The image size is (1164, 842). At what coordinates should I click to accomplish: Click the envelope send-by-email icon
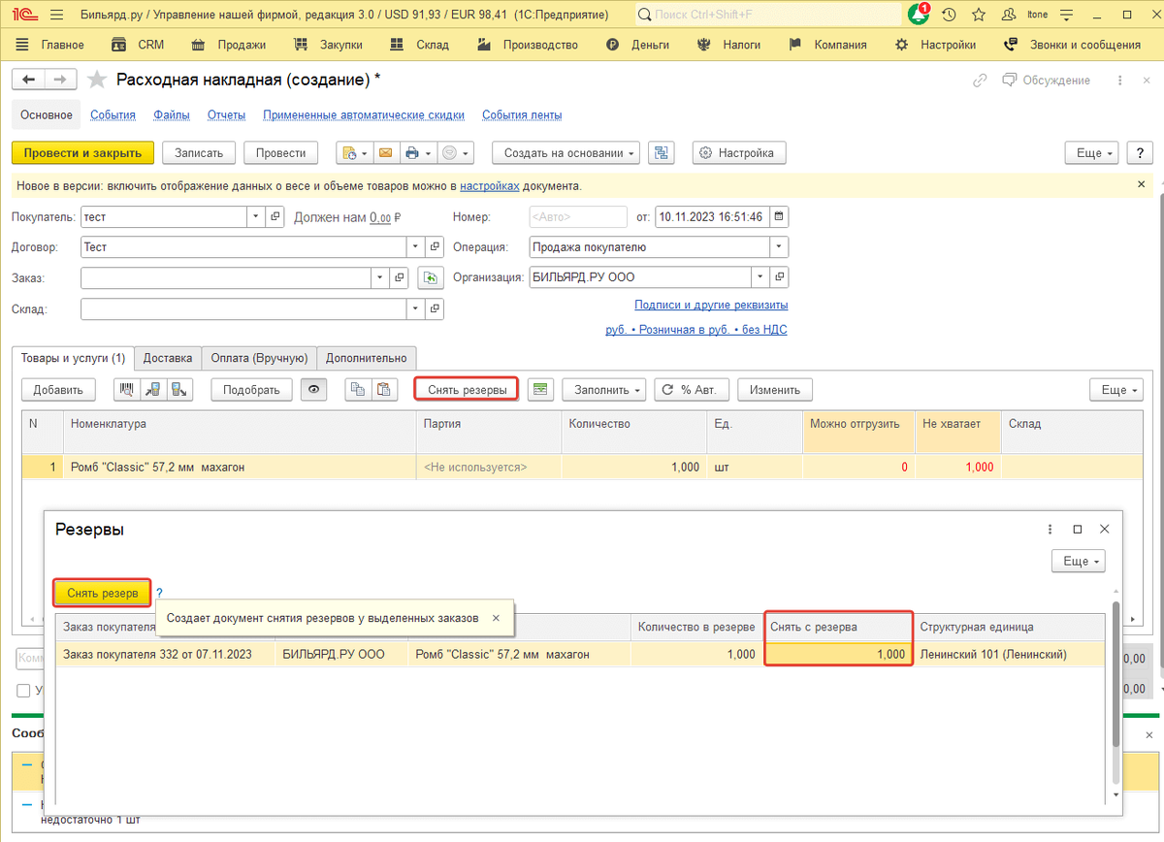[x=385, y=153]
